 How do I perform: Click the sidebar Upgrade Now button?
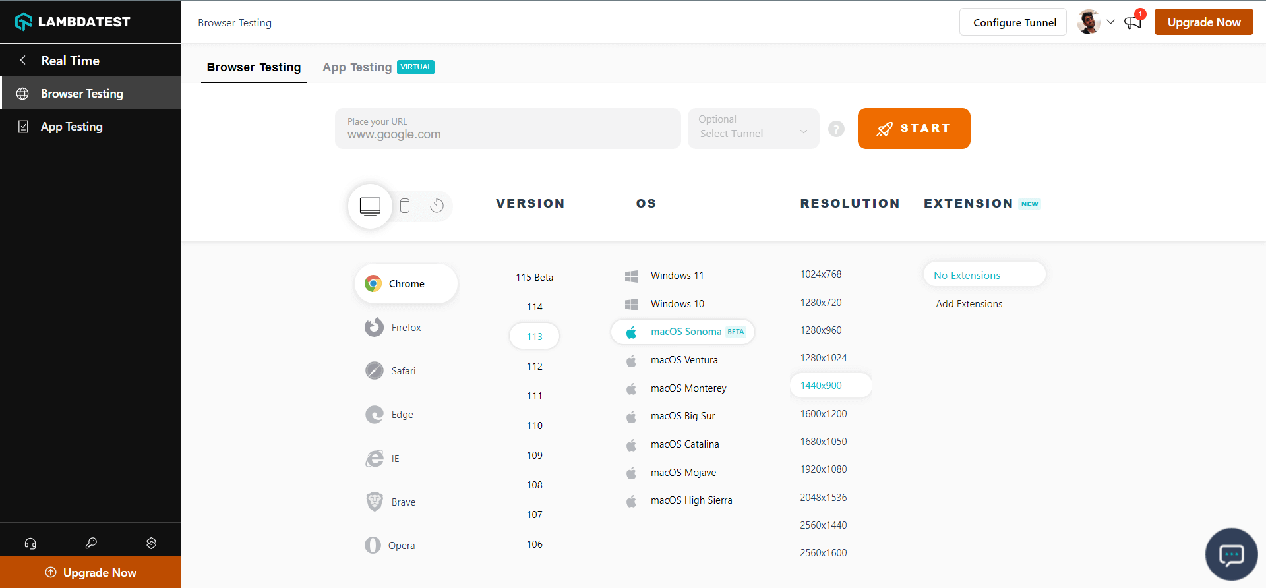pyautogui.click(x=91, y=572)
